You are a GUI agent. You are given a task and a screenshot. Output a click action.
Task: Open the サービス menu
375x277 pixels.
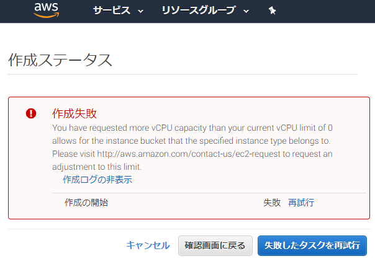(112, 11)
